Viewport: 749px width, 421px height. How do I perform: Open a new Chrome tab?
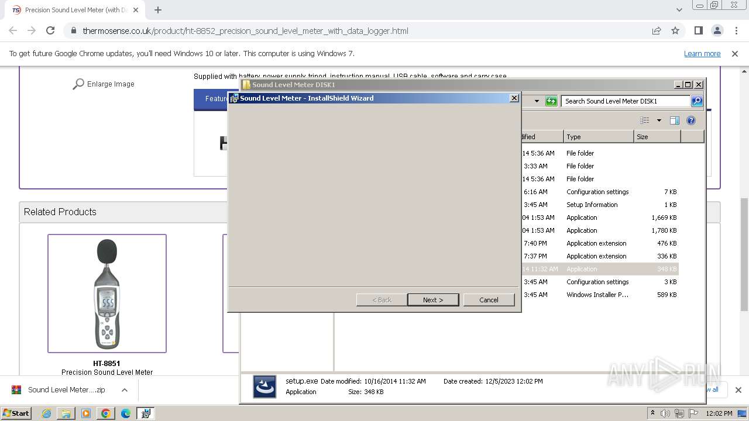click(x=158, y=10)
